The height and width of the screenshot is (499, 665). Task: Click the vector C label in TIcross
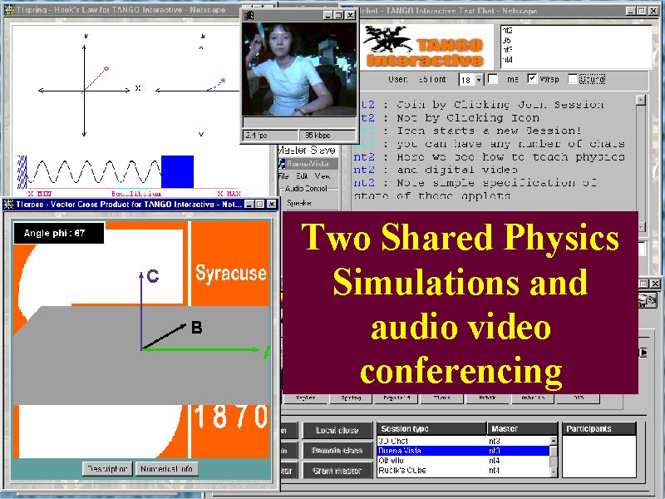[153, 276]
